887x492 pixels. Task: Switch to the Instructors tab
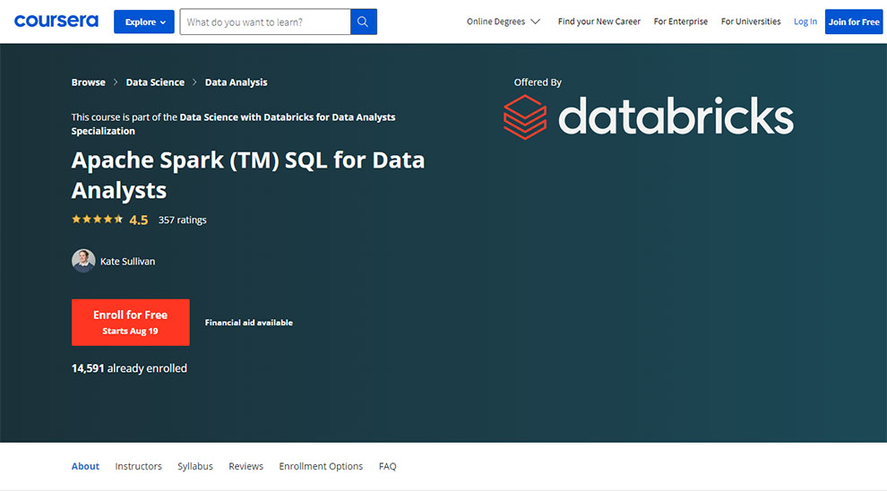click(139, 466)
